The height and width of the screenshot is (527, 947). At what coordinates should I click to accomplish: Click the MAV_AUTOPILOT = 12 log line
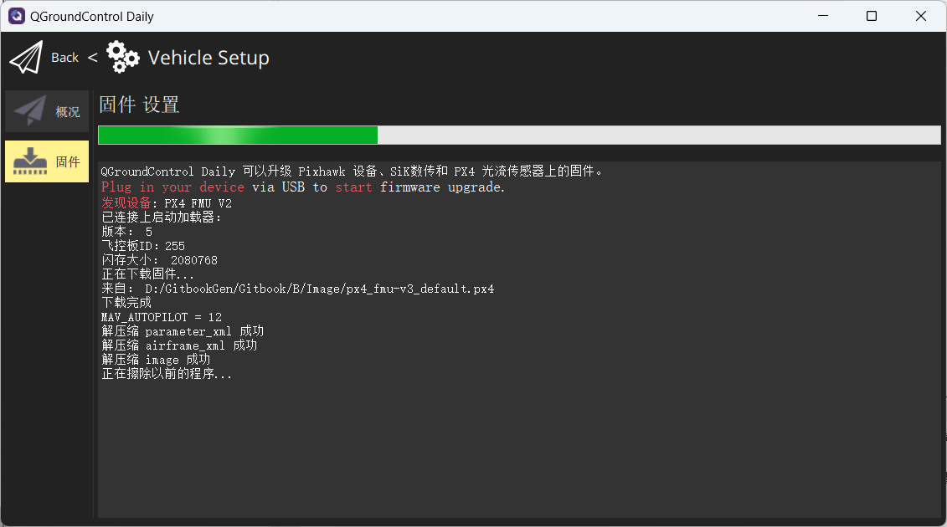click(x=162, y=318)
